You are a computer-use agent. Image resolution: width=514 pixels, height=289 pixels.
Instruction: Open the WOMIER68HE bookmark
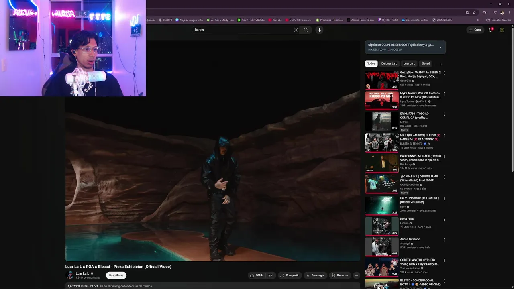pos(442,20)
